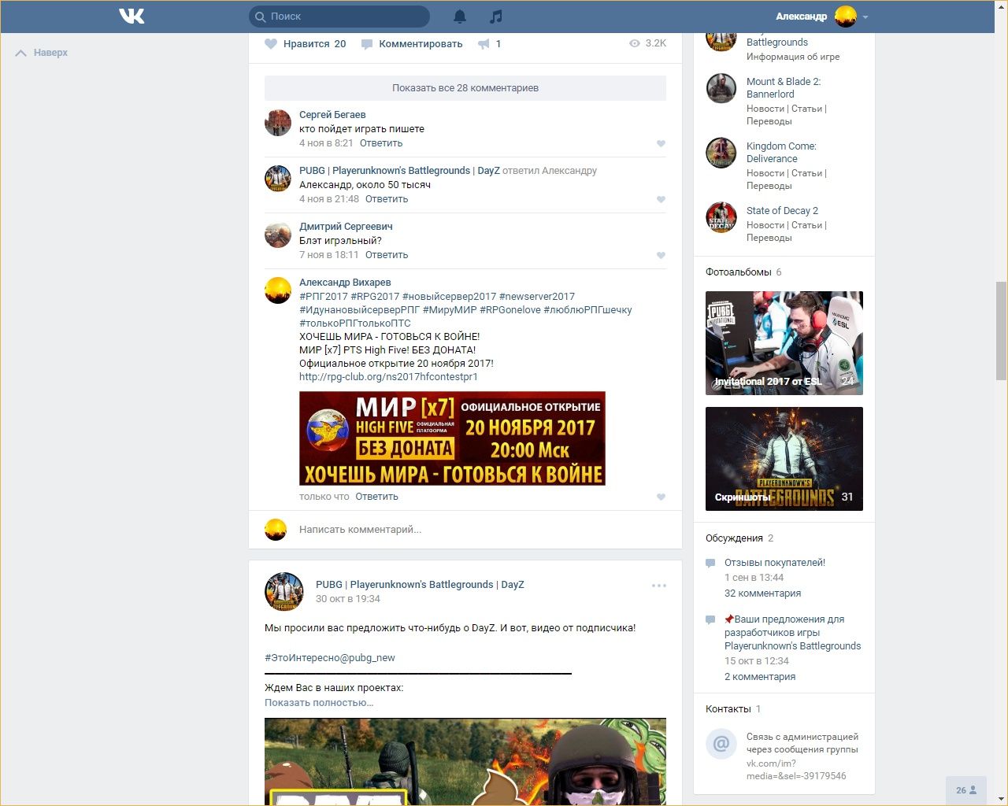
Task: Open State of Decay 2 avatar icon
Action: coord(721,217)
